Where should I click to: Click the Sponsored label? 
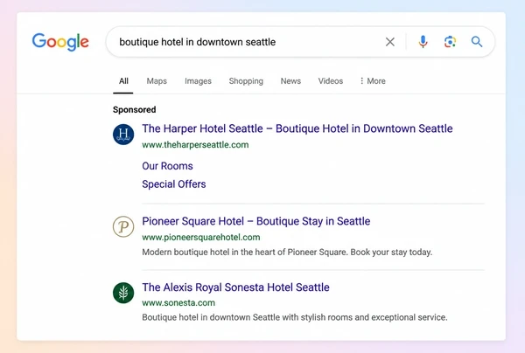point(134,109)
